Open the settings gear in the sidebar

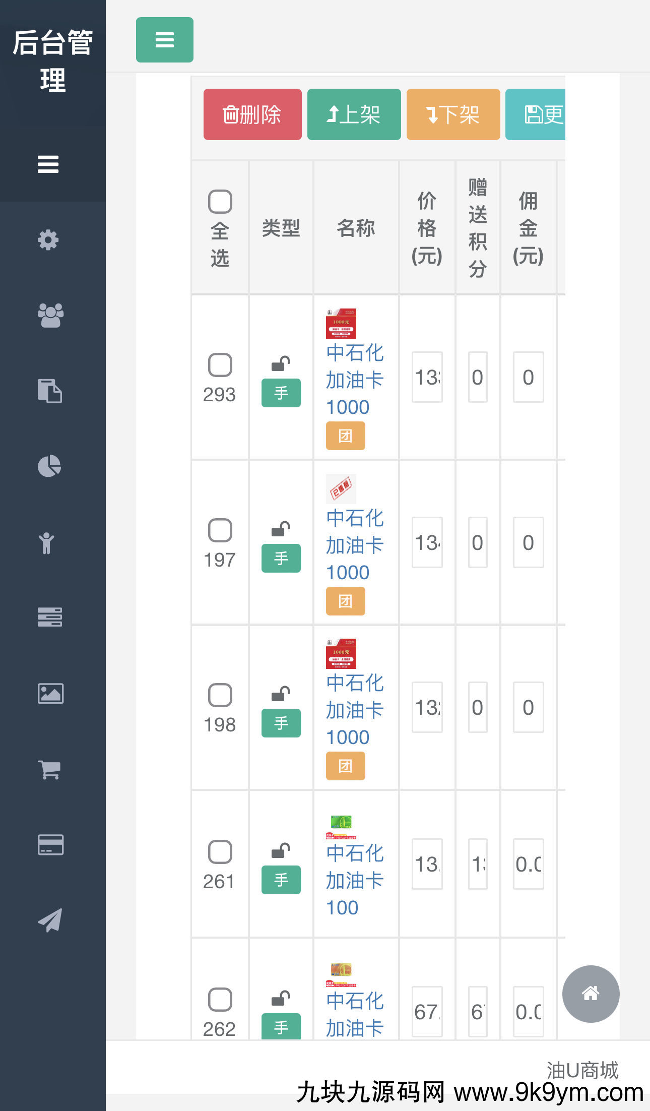48,240
